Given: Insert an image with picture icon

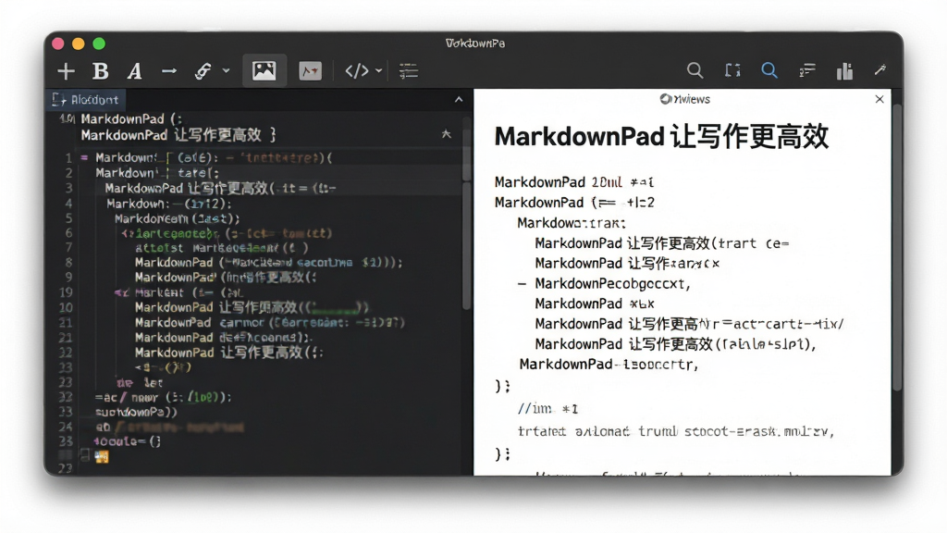Looking at the screenshot, I should (264, 70).
